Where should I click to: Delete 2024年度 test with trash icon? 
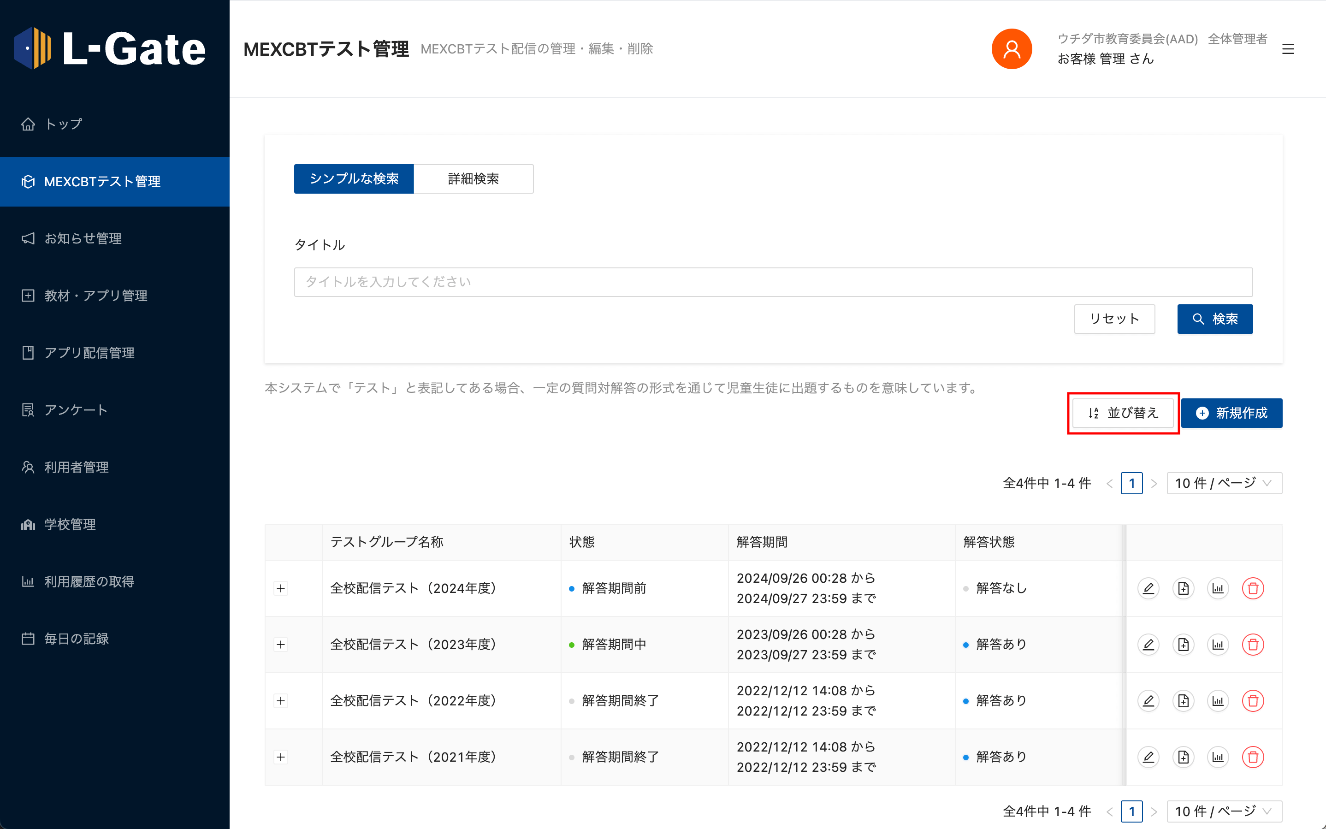coord(1253,588)
